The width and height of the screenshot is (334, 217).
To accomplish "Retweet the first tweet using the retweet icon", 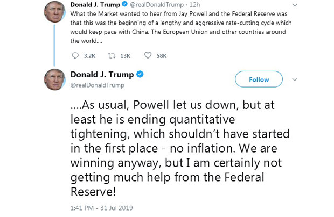I will click(112, 55).
